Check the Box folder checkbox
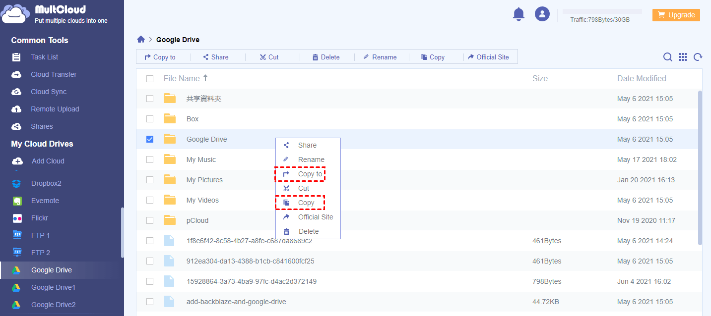711x316 pixels. click(x=150, y=119)
